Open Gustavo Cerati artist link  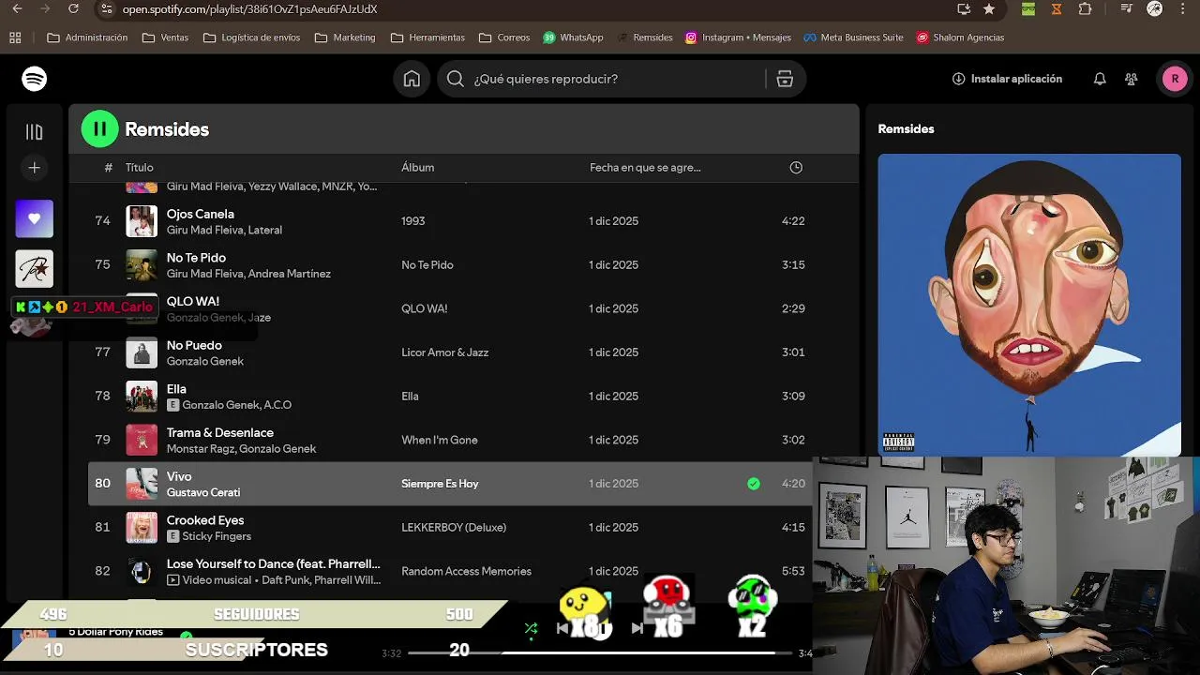[x=203, y=492]
